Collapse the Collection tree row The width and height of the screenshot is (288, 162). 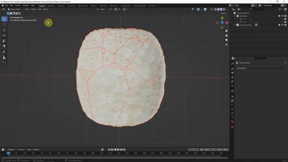tap(234, 16)
